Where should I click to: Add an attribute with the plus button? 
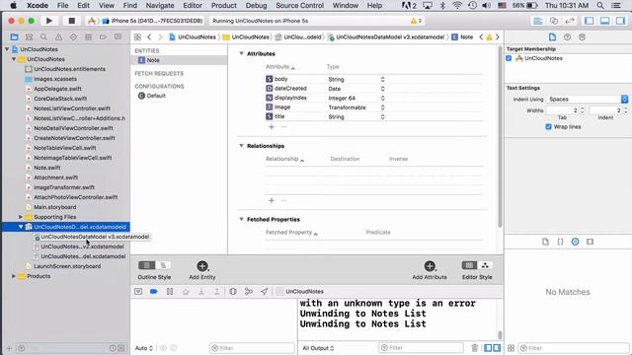(272, 127)
